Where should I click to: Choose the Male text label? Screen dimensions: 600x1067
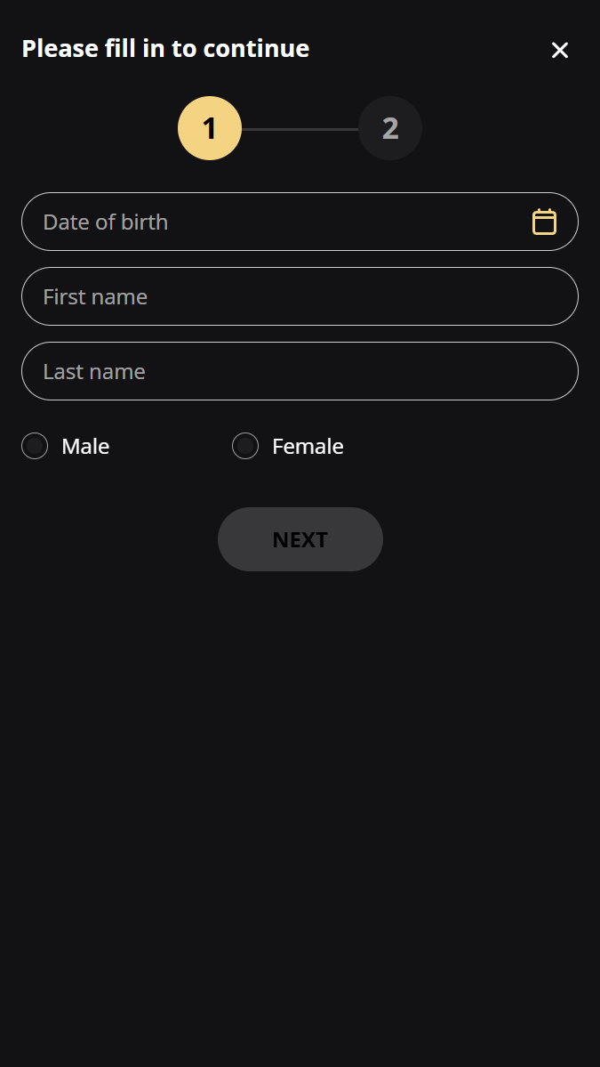(85, 447)
